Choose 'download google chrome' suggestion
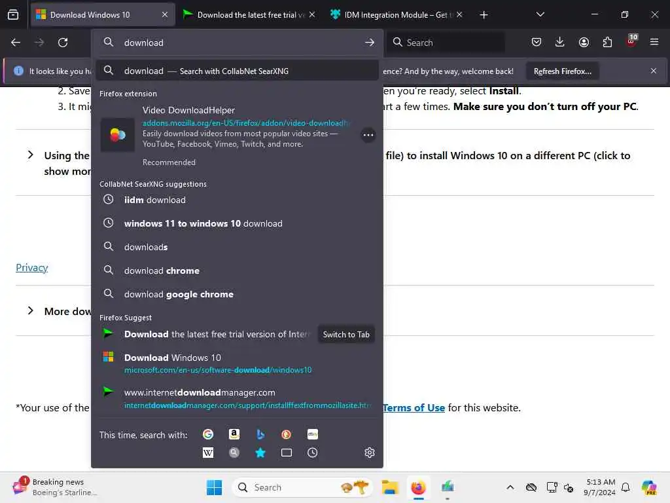Image resolution: width=670 pixels, height=503 pixels. [237, 294]
